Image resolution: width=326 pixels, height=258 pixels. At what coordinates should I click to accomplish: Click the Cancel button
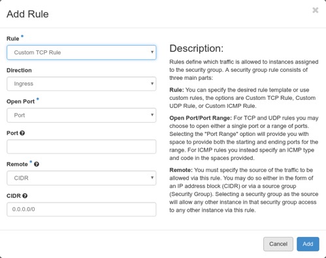(278, 244)
